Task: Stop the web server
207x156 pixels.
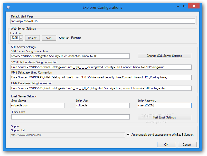Action: (49, 38)
